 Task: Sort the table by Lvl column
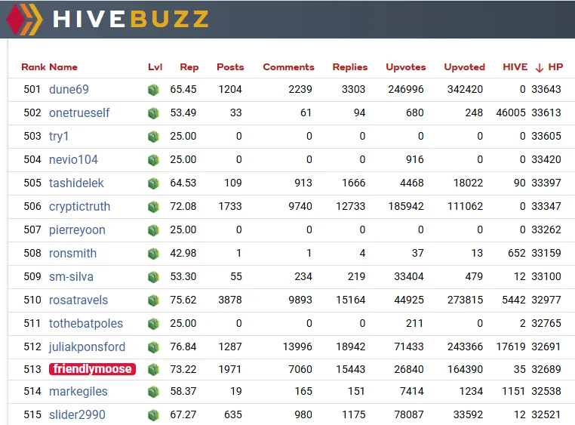pos(155,67)
